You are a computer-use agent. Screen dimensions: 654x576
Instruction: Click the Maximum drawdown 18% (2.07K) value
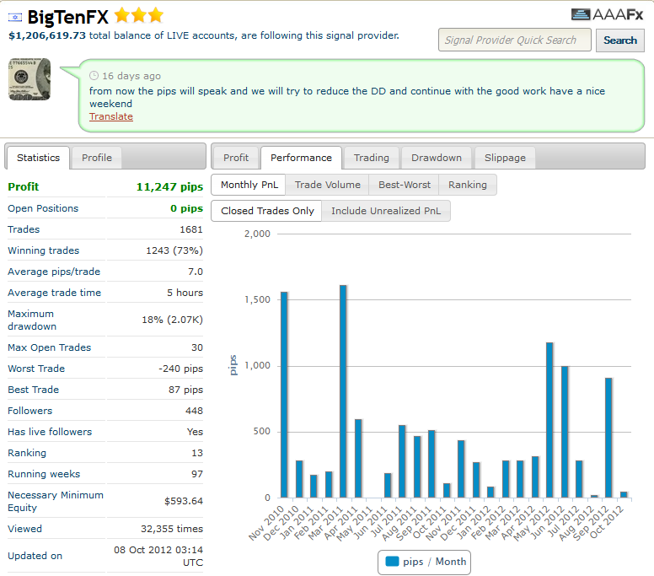click(x=172, y=320)
